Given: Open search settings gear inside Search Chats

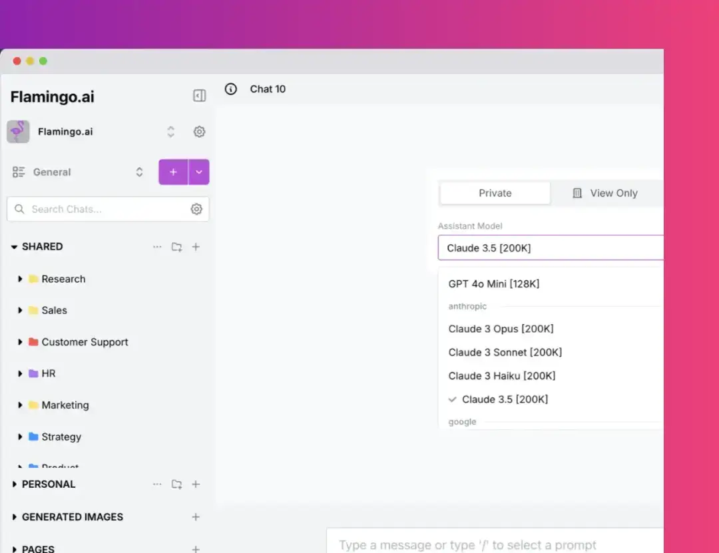Looking at the screenshot, I should pos(196,208).
